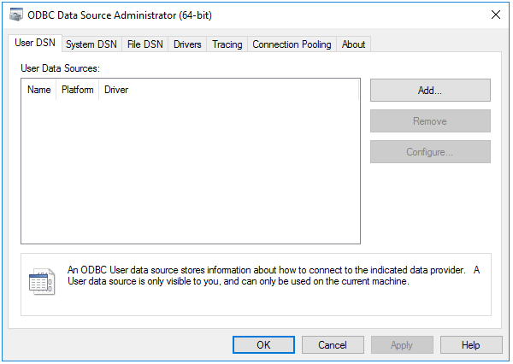Click the Platform column header
The width and height of the screenshot is (513, 364).
pyautogui.click(x=78, y=90)
